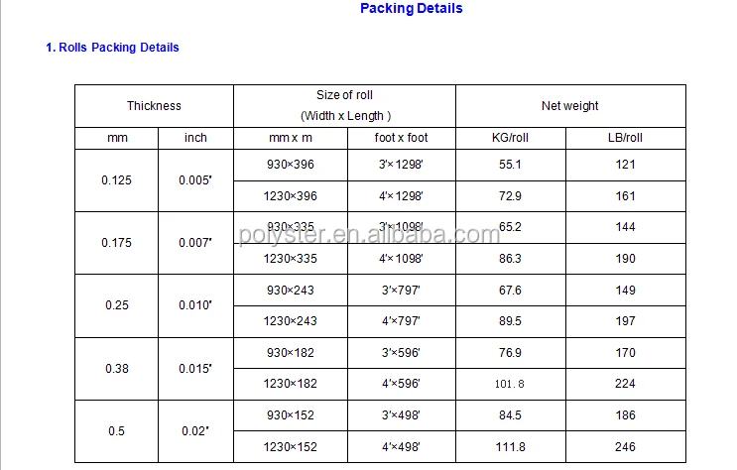Image resolution: width=737 pixels, height=470 pixels.
Task: Select the 55.1 KG net weight cell
Action: click(x=510, y=165)
